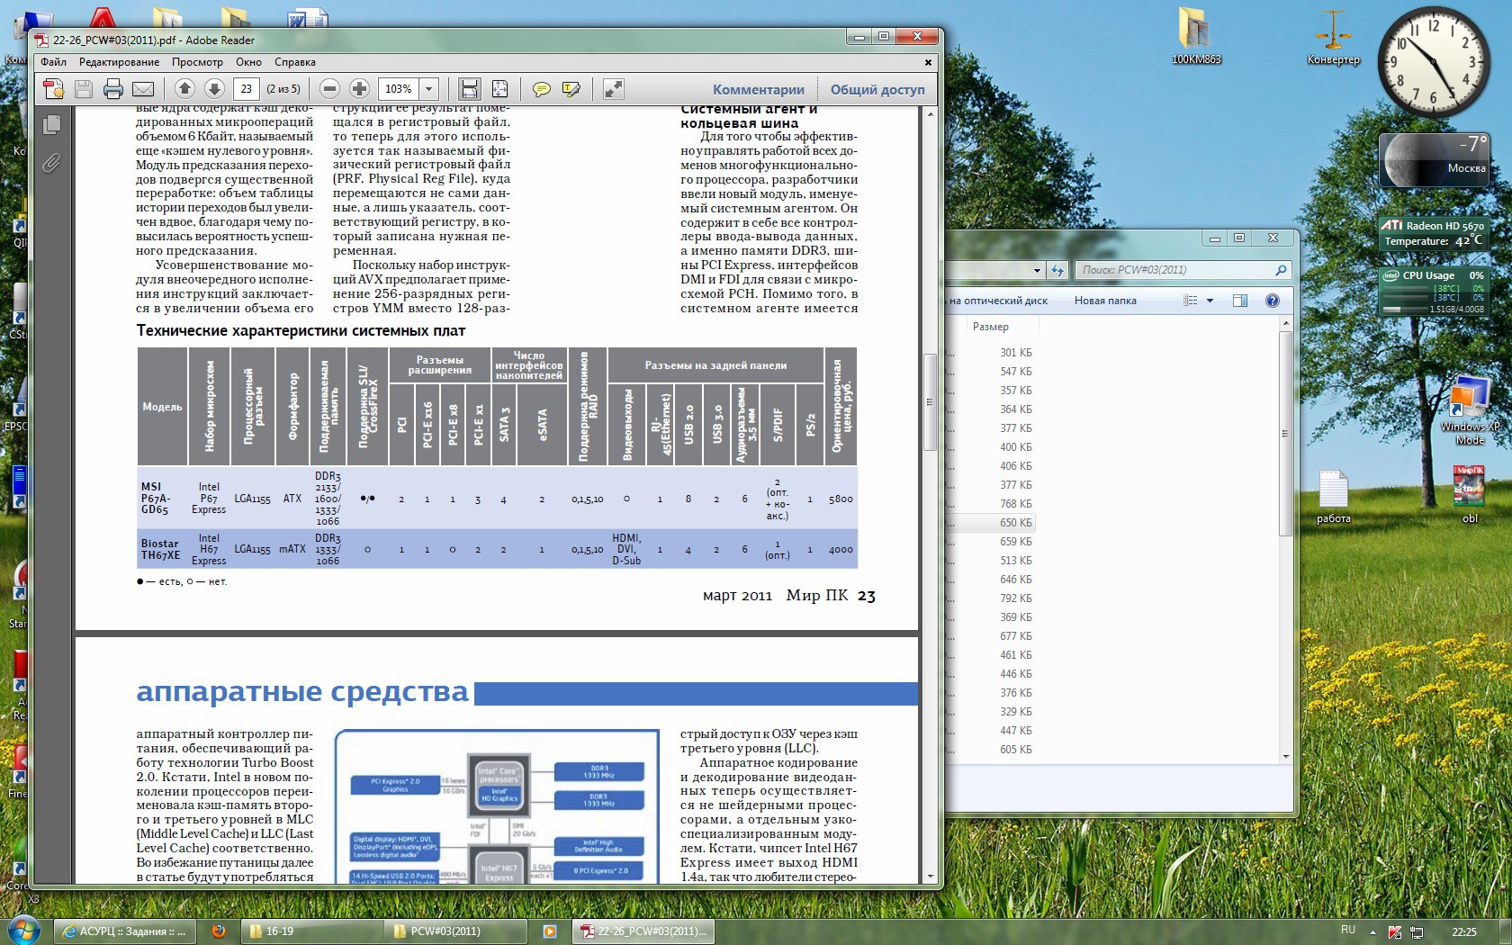The image size is (1512, 945).
Task: Click the zoom in plus button
Action: point(359,89)
